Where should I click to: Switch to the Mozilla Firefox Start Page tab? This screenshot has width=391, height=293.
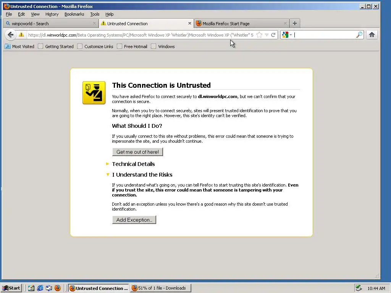click(242, 23)
